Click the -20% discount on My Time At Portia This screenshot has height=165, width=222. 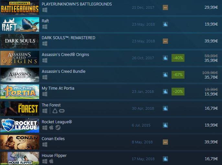178,92
